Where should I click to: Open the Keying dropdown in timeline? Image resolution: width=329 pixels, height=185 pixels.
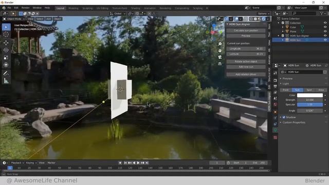[x=31, y=162]
